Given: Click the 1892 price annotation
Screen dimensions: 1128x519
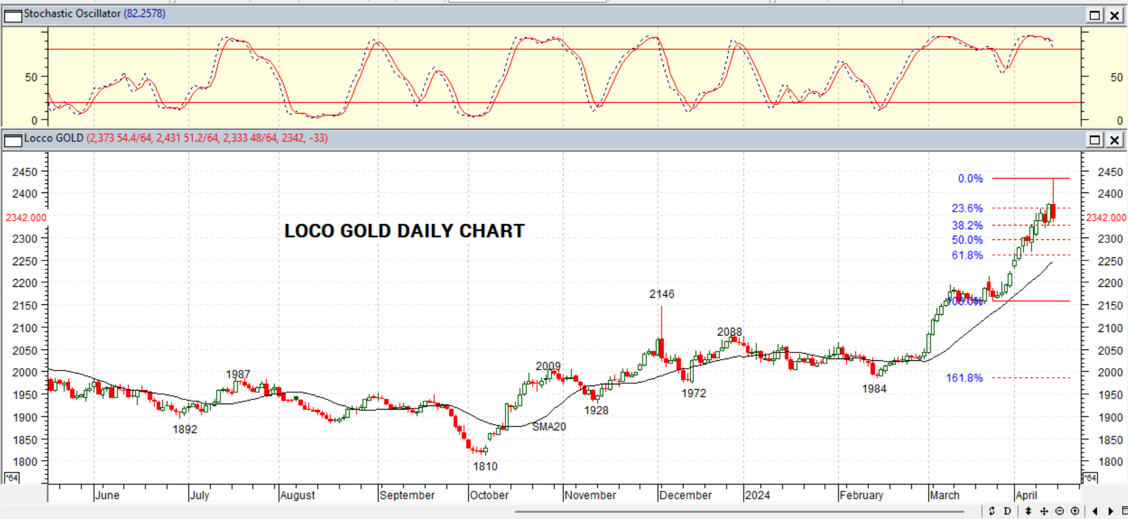Looking at the screenshot, I should click(185, 429).
